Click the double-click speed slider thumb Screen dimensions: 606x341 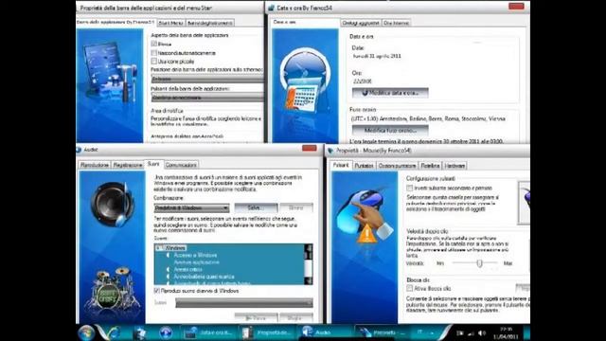coord(480,263)
